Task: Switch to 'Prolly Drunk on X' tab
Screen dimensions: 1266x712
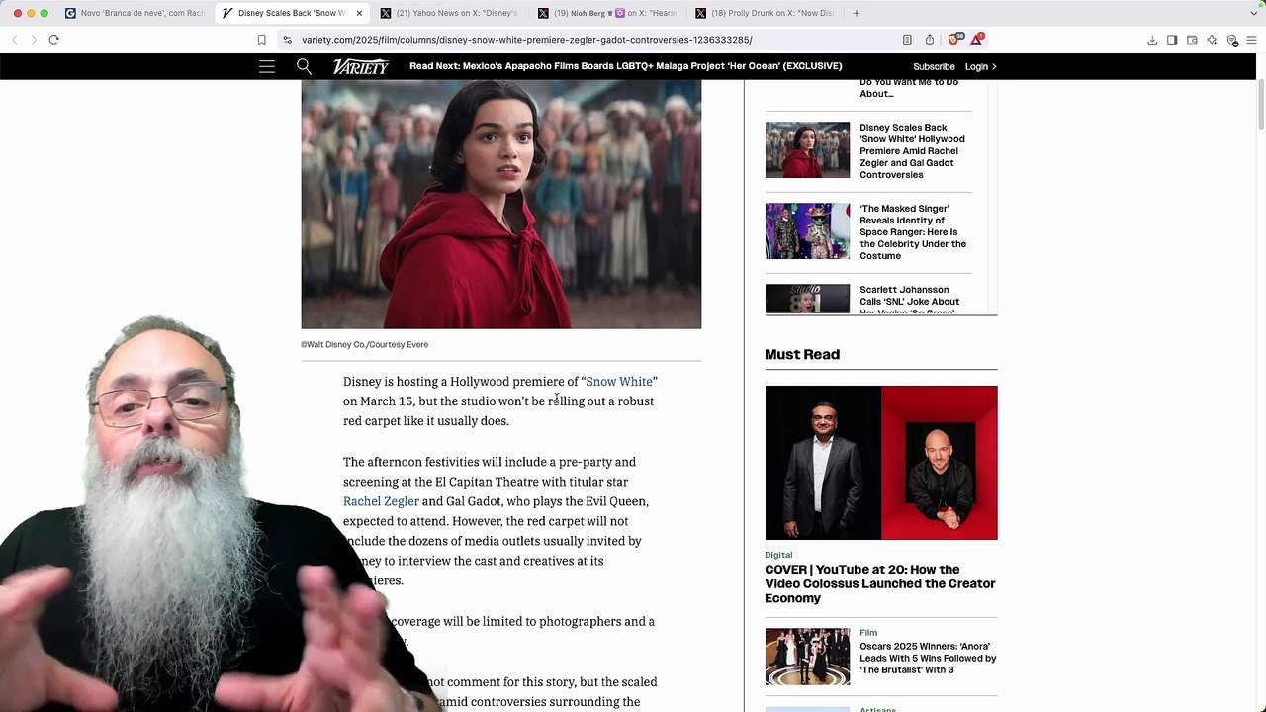Action: 765,13
